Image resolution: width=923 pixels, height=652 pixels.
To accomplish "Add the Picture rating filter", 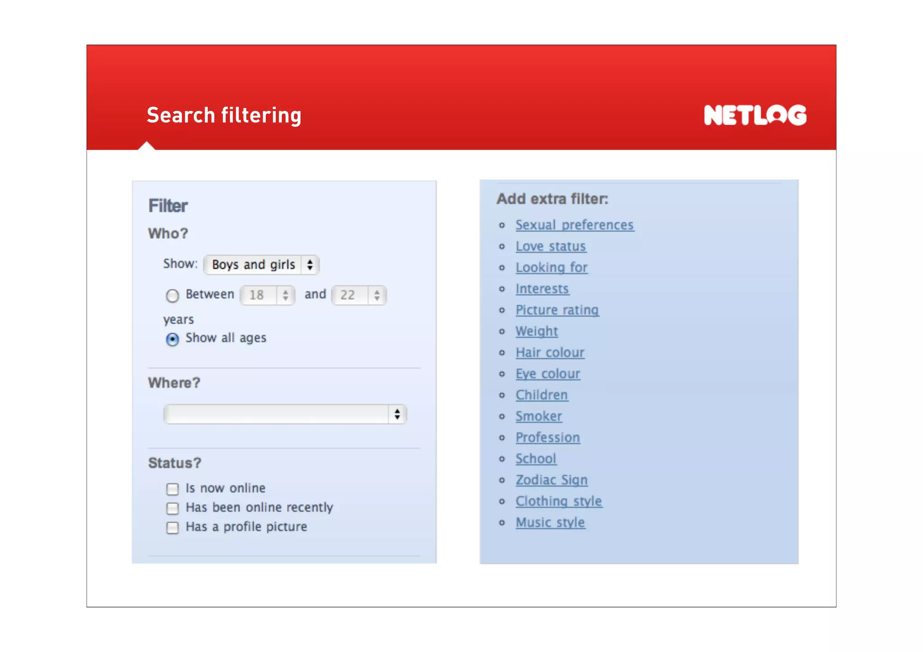I will point(557,310).
